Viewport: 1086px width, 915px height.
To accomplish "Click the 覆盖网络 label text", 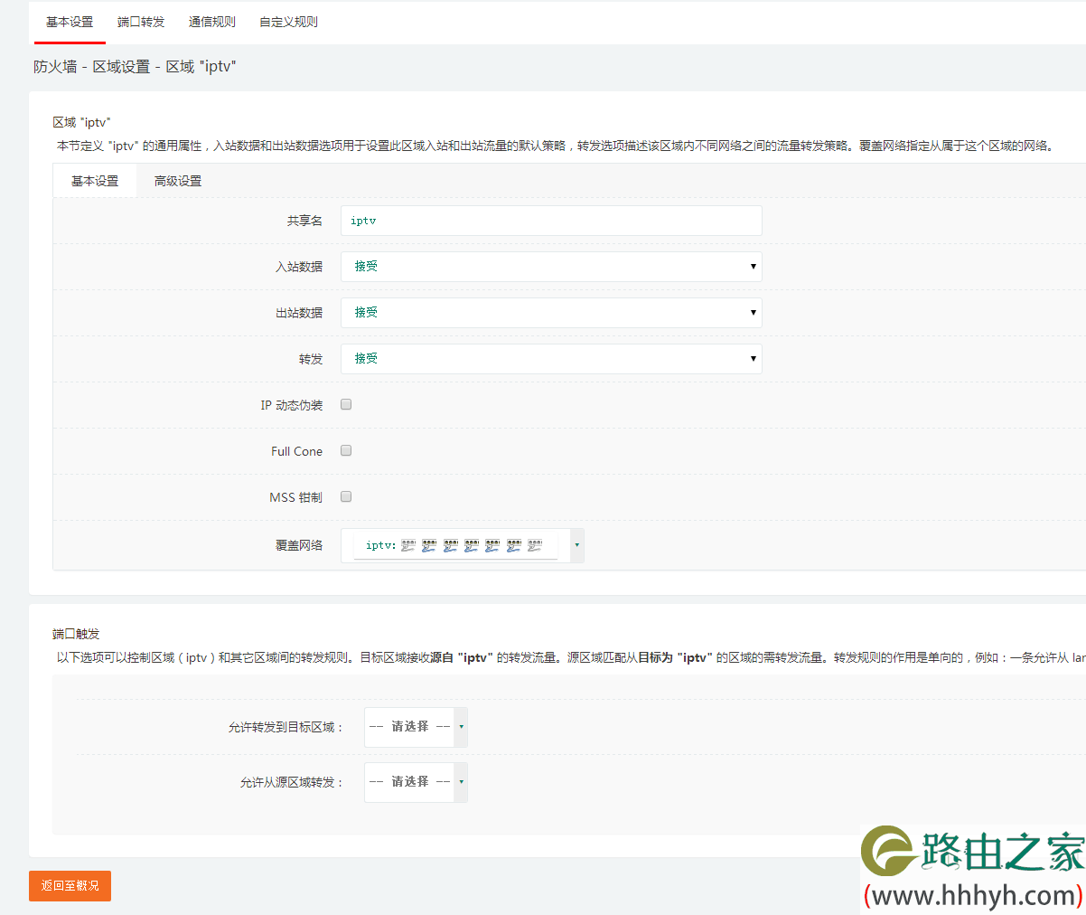I will 299,545.
